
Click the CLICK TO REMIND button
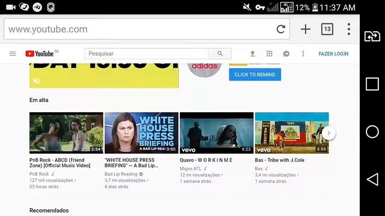click(255, 74)
